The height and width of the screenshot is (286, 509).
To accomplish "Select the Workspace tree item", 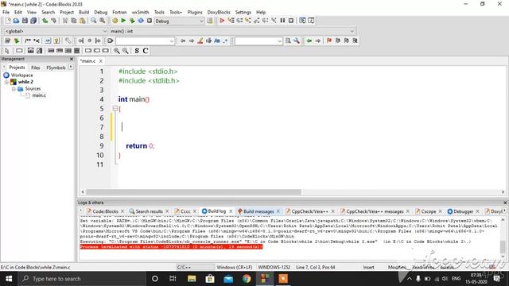I will coord(21,75).
